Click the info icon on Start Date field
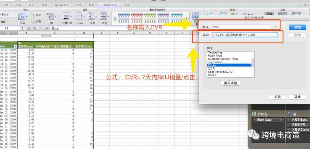This screenshot has width=310, height=149. [281, 120]
